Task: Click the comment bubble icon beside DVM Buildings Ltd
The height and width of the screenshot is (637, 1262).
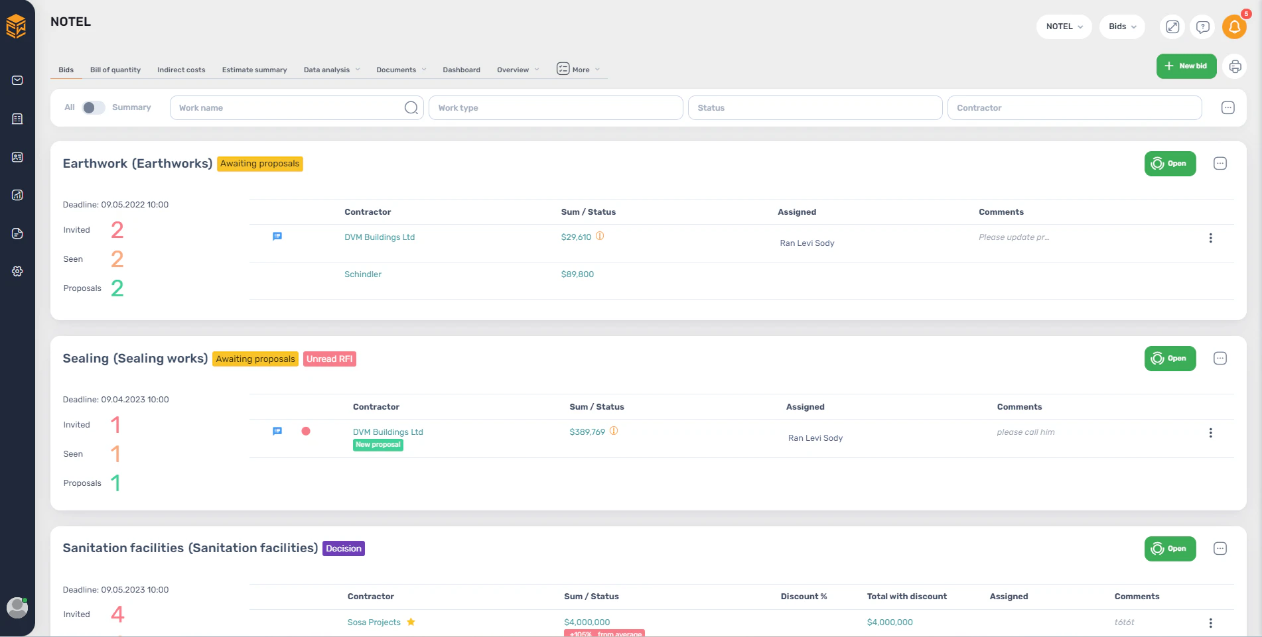Action: point(277,236)
